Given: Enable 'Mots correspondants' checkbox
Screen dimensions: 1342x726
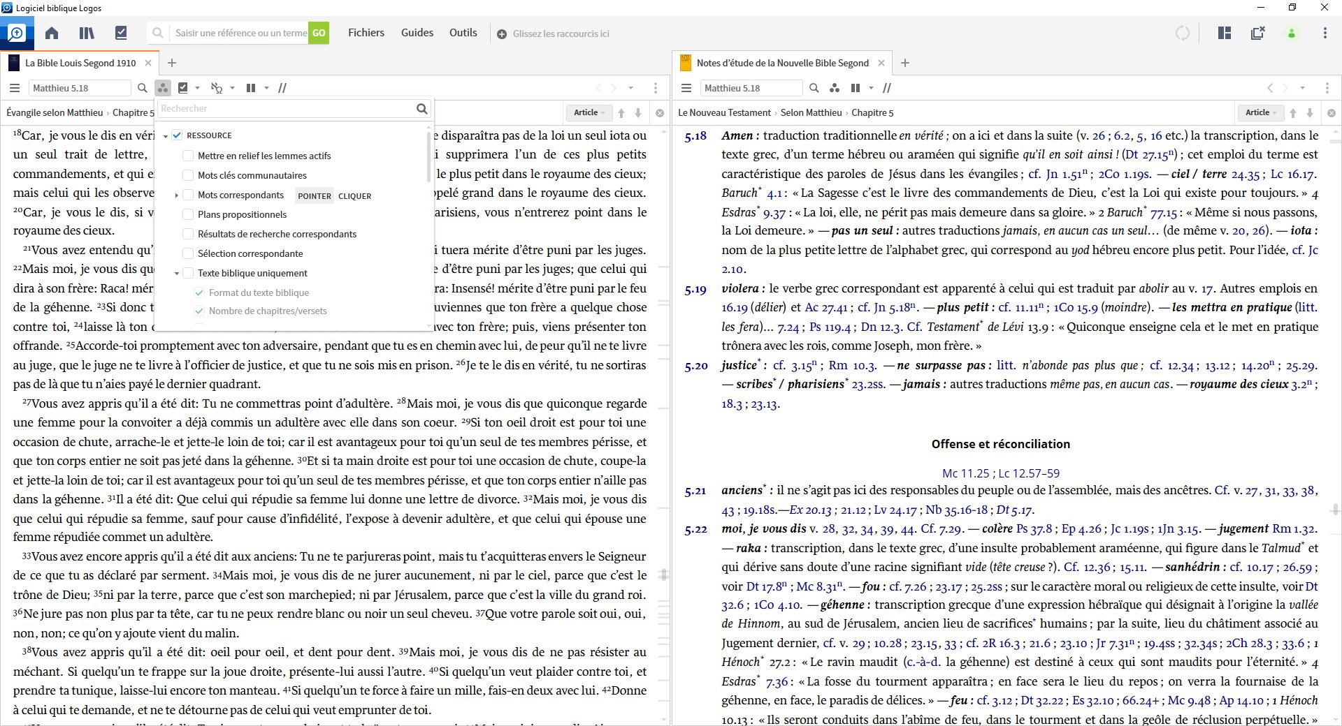Looking at the screenshot, I should [188, 195].
